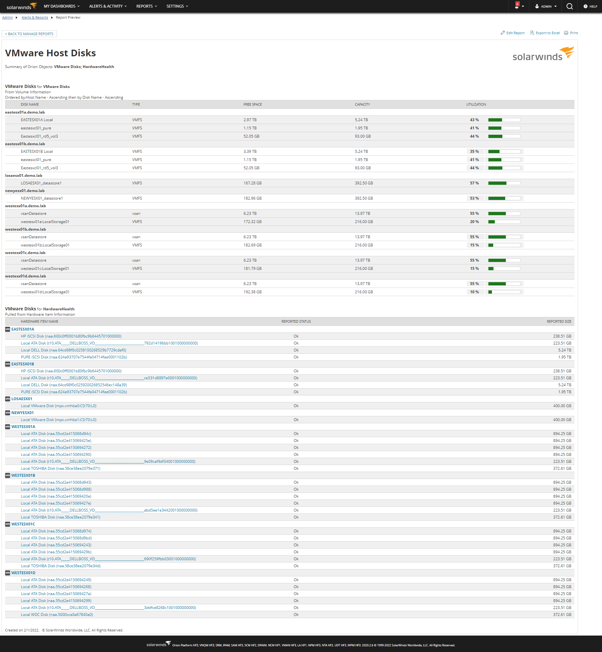This screenshot has height=652, width=602.
Task: Open the NEWYESX01 host link
Action: point(22,413)
